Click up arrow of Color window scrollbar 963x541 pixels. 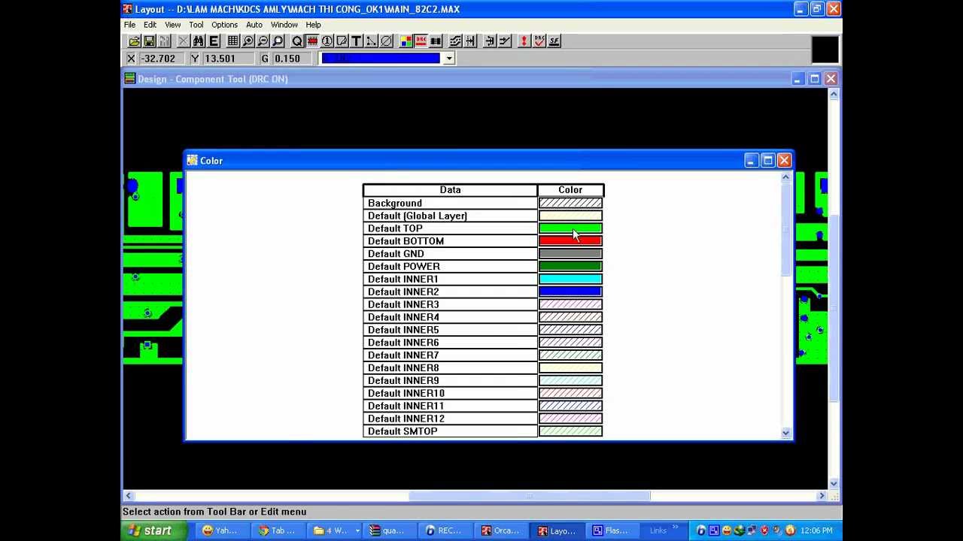tap(785, 177)
